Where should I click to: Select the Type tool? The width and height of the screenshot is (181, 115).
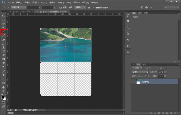4,75
